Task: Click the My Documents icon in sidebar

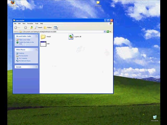Action: click(17, 56)
